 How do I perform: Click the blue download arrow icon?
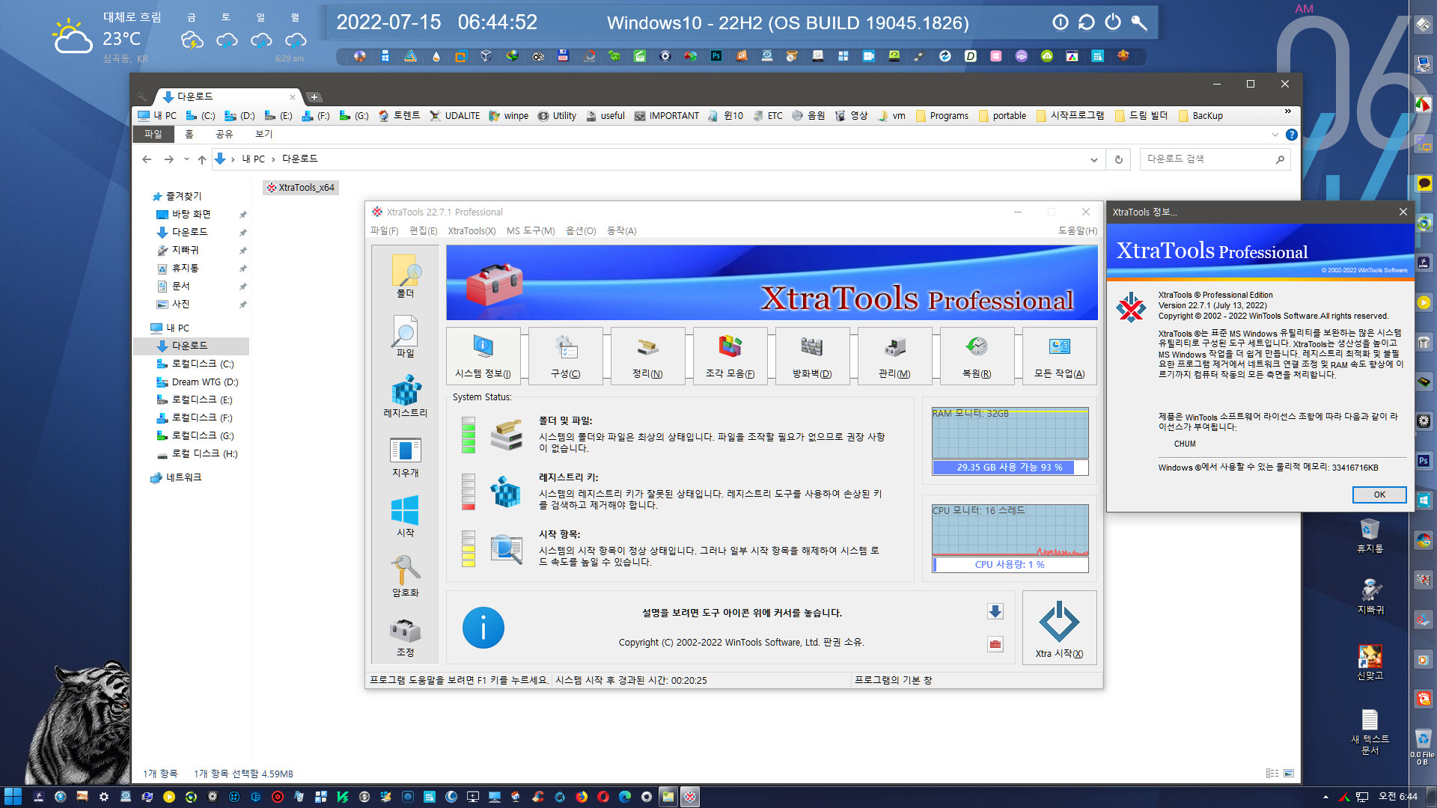[x=995, y=611]
